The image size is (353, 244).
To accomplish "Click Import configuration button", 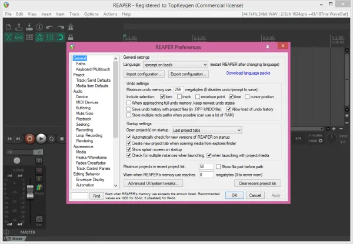I will click(144, 74).
